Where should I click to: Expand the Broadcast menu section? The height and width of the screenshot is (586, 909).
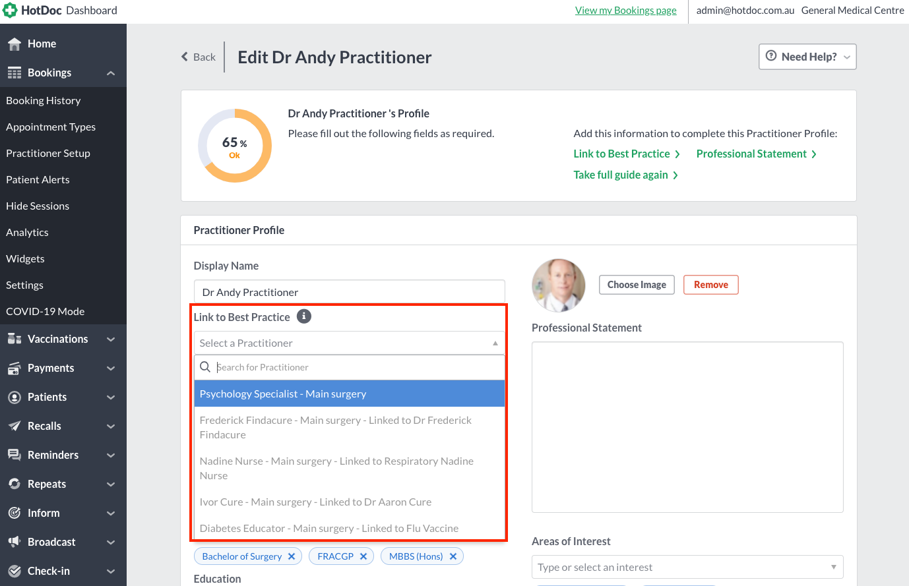tap(111, 542)
